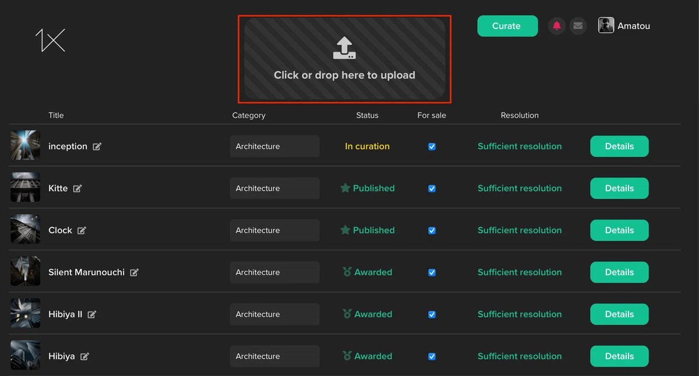The width and height of the screenshot is (699, 376).
Task: Edit the Silent Marunouchi title
Action: point(134,272)
